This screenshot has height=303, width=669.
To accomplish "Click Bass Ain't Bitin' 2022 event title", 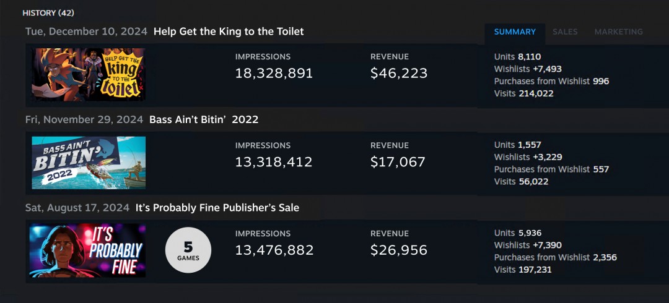I will (204, 120).
